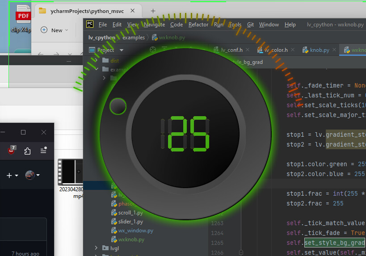
Task: Open the Git menu
Action: click(250, 25)
